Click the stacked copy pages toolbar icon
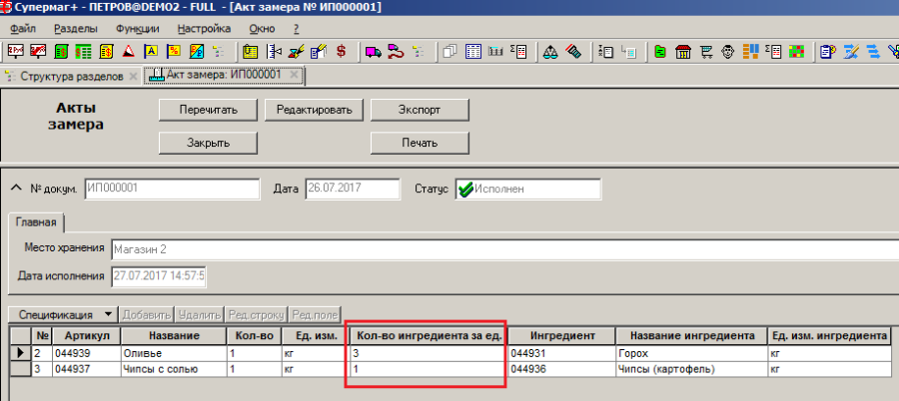 [x=450, y=52]
